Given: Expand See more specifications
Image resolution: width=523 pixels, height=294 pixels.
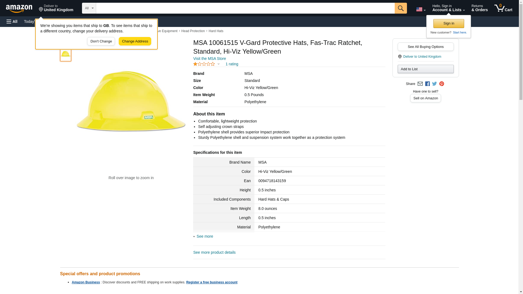Looking at the screenshot, I should coord(205,236).
